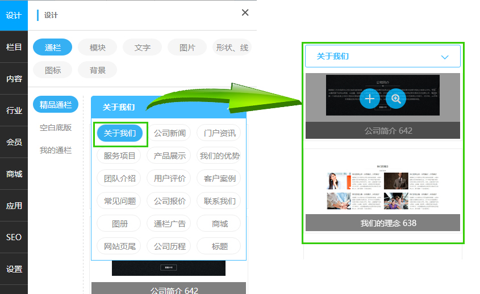Screen dimensions: 480x294
Task: Open the 设置 sidebar tab
Action: click(14, 269)
